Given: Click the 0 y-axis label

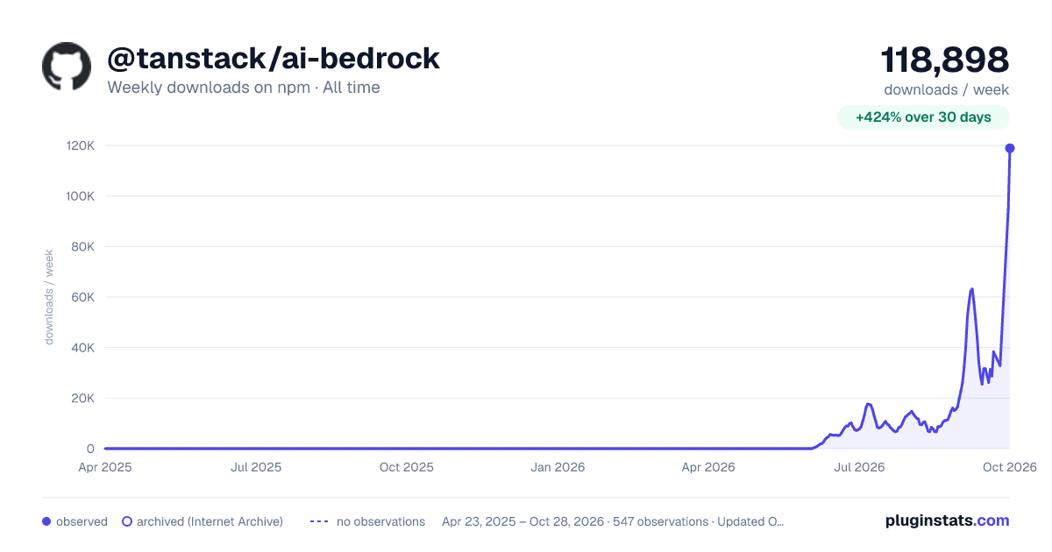Looking at the screenshot, I should coord(90,449).
